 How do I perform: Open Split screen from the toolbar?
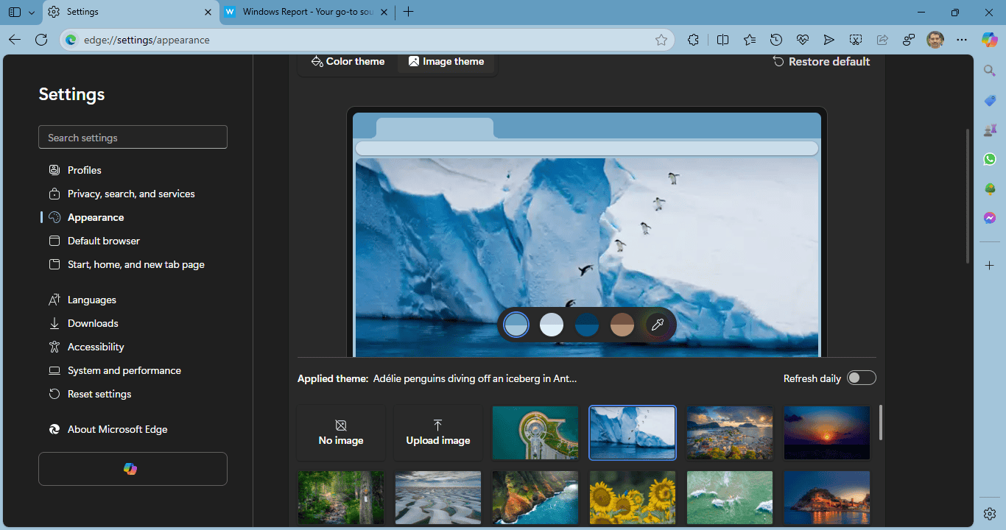(723, 40)
